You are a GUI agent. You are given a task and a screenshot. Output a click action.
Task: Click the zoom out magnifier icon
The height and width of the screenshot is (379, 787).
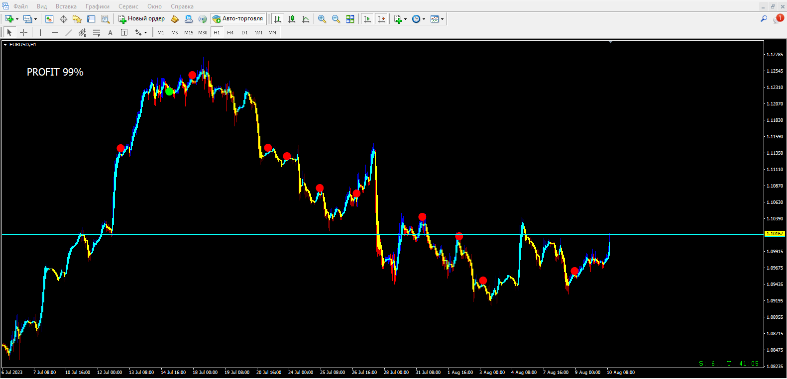[336, 19]
